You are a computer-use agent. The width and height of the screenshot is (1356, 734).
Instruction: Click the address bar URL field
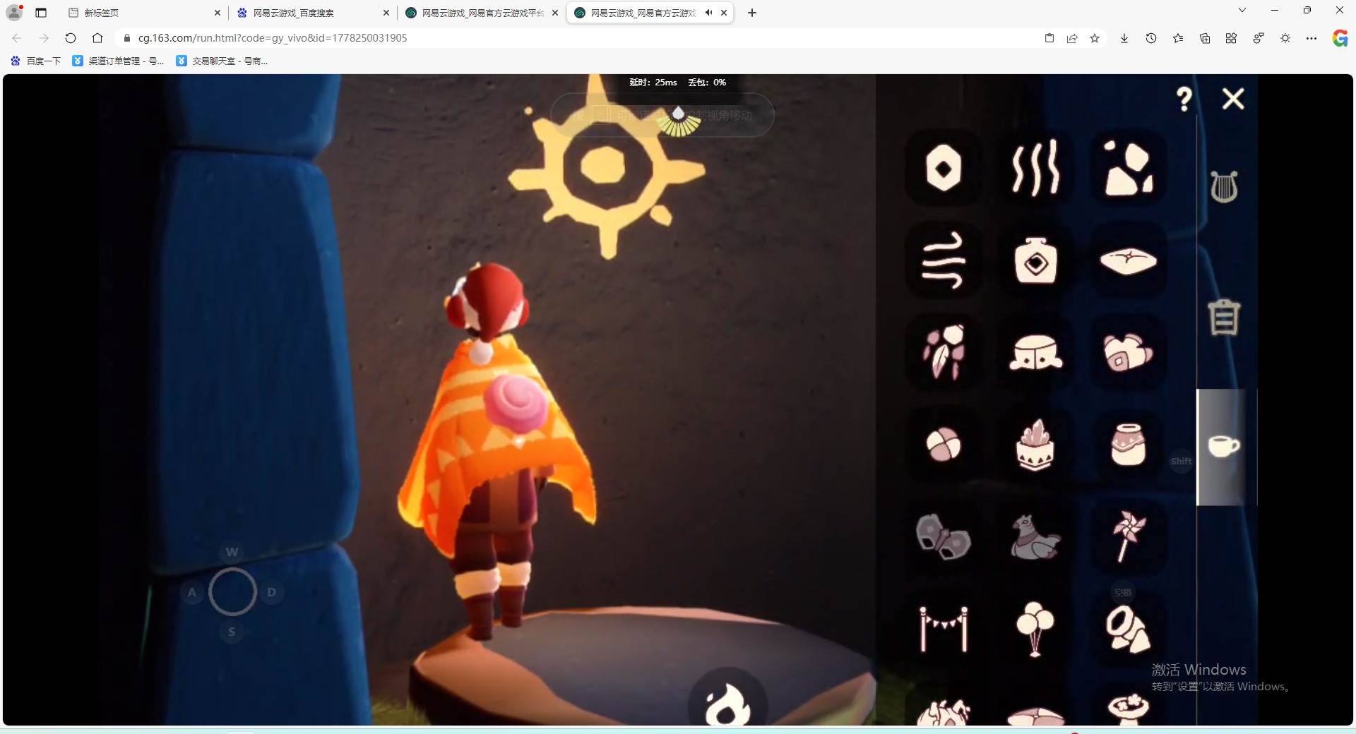[x=579, y=38]
